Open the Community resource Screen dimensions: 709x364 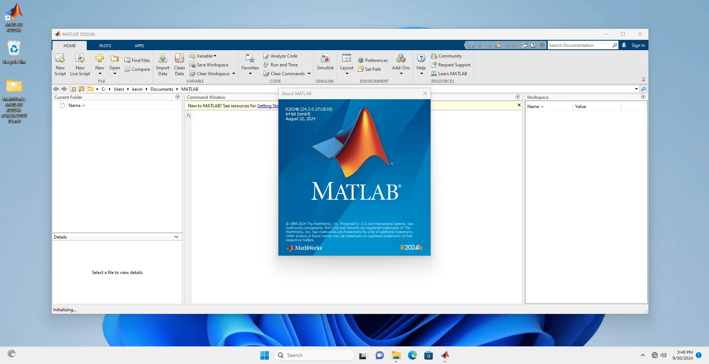[x=446, y=56]
